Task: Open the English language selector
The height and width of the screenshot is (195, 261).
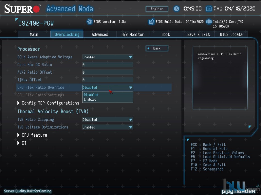Action: tap(157, 9)
